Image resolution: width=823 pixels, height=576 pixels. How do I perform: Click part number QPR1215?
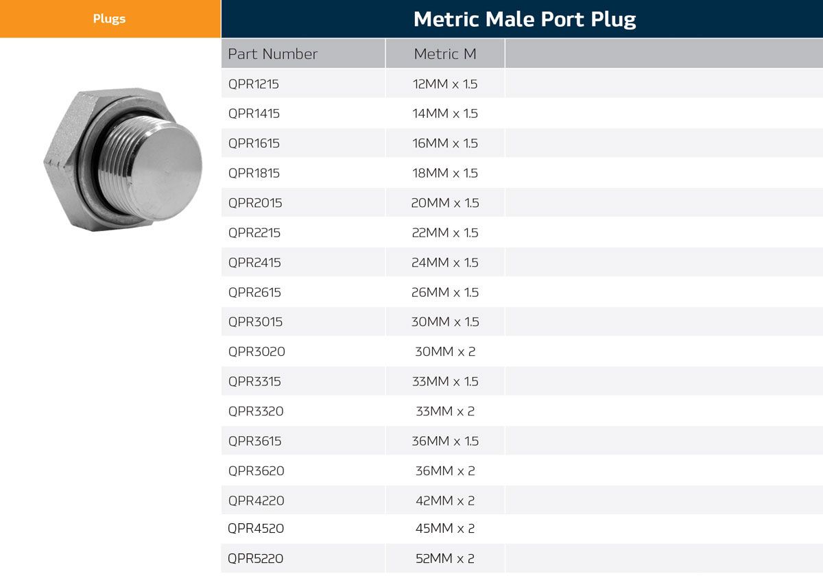click(254, 84)
